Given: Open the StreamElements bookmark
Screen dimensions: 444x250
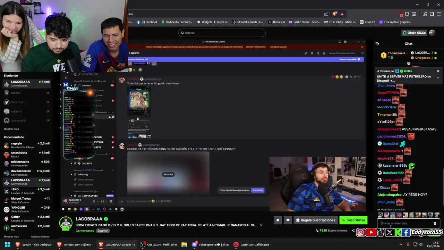Looking at the screenshot, I should pos(248,22).
